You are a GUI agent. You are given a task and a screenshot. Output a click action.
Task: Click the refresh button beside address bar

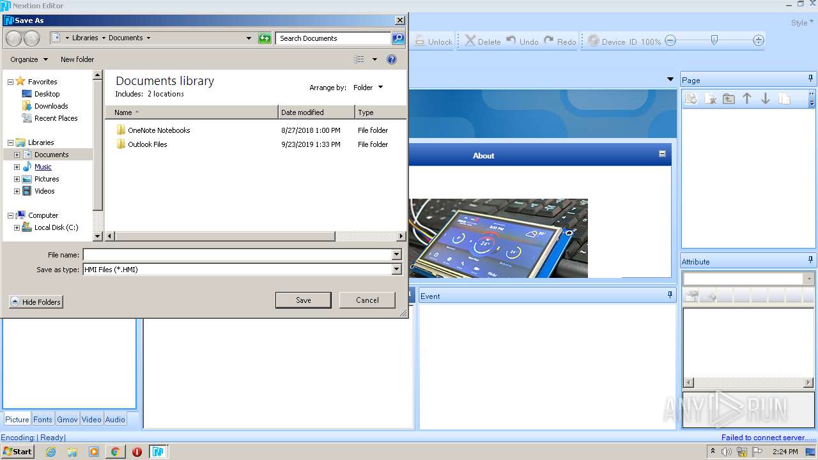(265, 38)
